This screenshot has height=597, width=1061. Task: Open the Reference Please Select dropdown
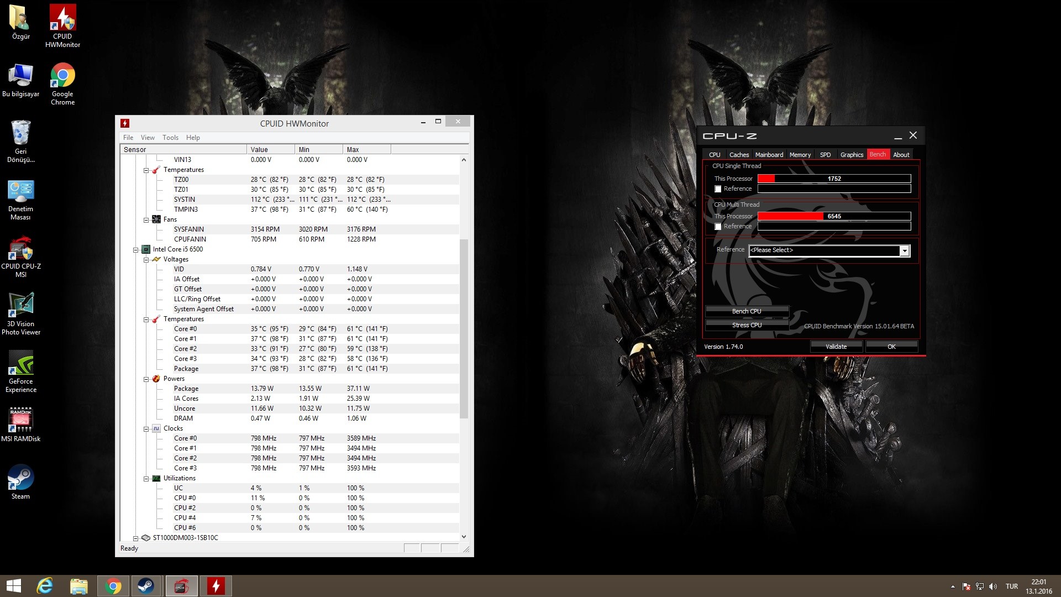[829, 250]
